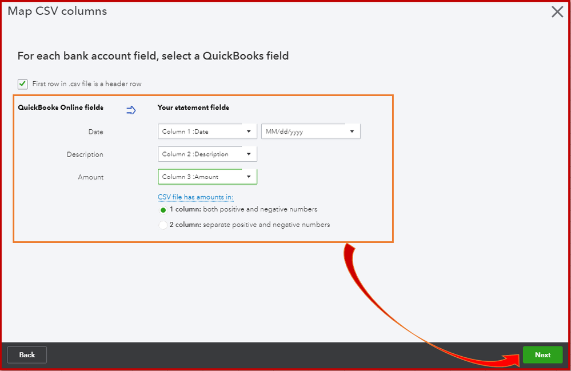Image resolution: width=571 pixels, height=371 pixels.
Task: Click the Your statement fields heading
Action: pyautogui.click(x=193, y=107)
